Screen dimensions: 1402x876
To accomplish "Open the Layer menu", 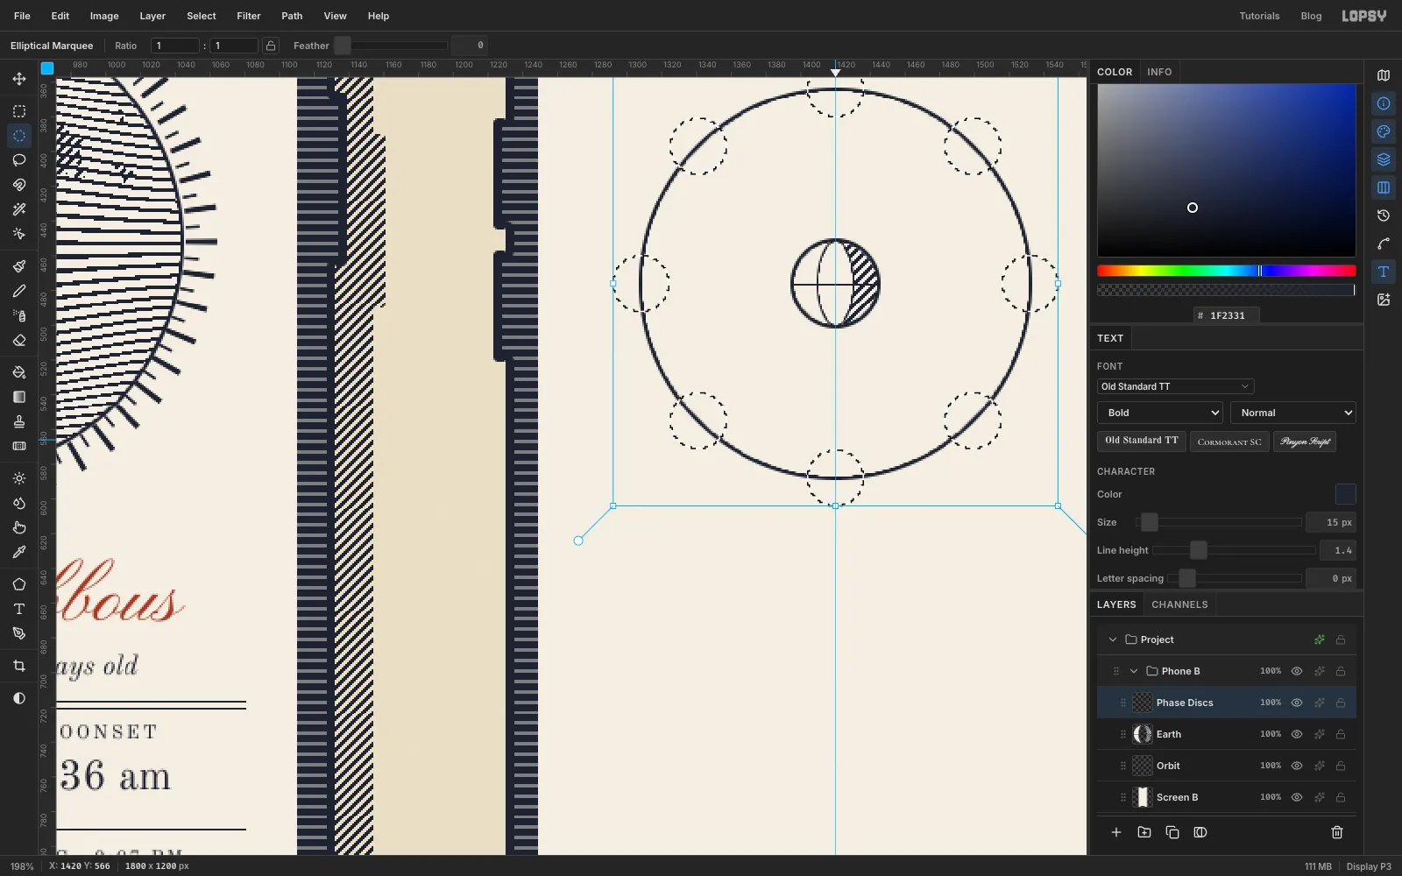I will pyautogui.click(x=152, y=16).
